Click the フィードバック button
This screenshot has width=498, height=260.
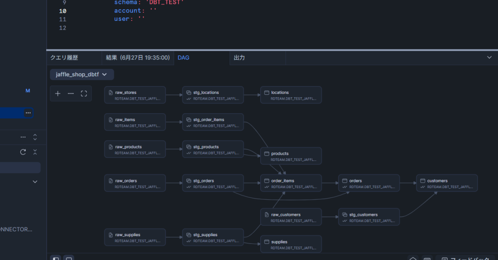pyautogui.click(x=466, y=259)
